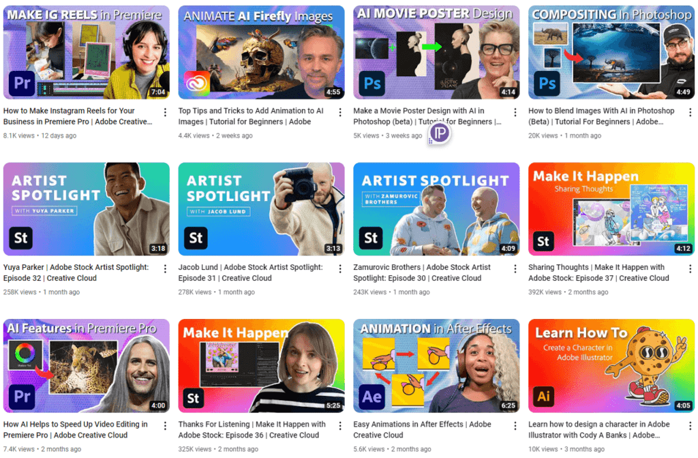Open options menu for Animation to AI Images video
698x458 pixels.
tap(340, 112)
